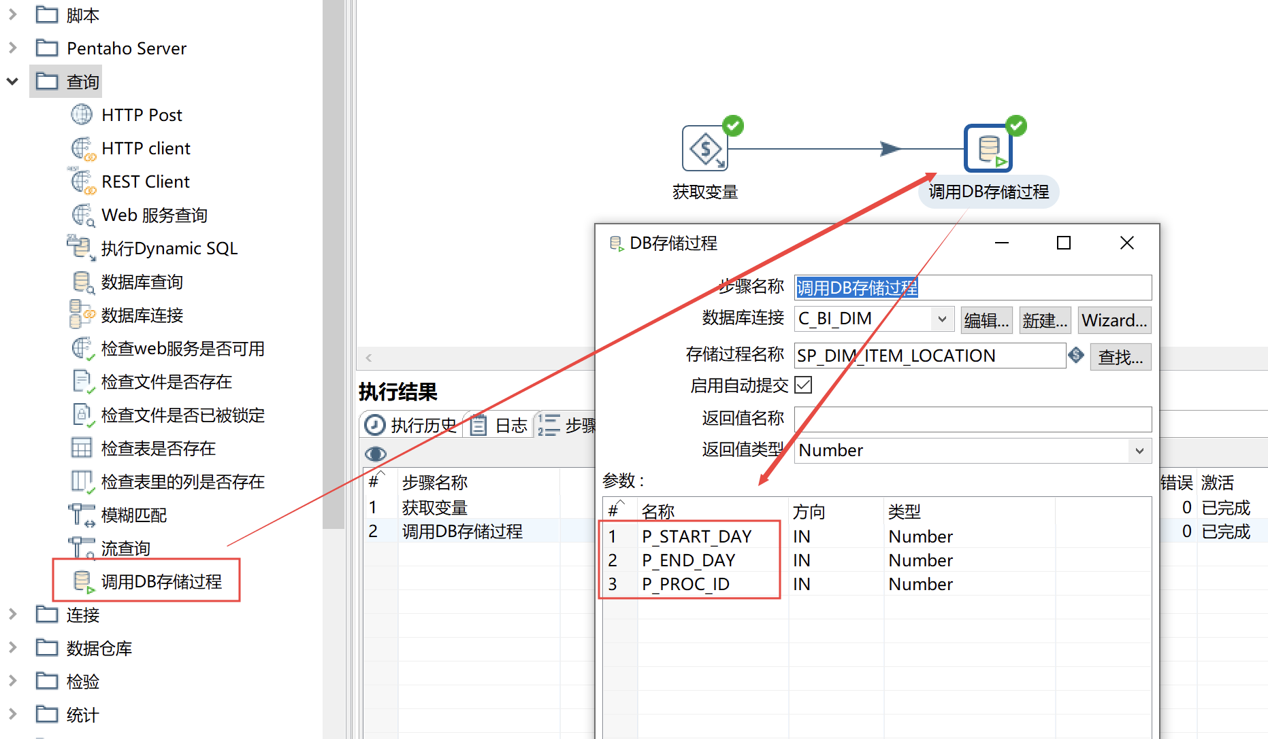
Task: Click the 返回值名称 input field
Action: [972, 419]
